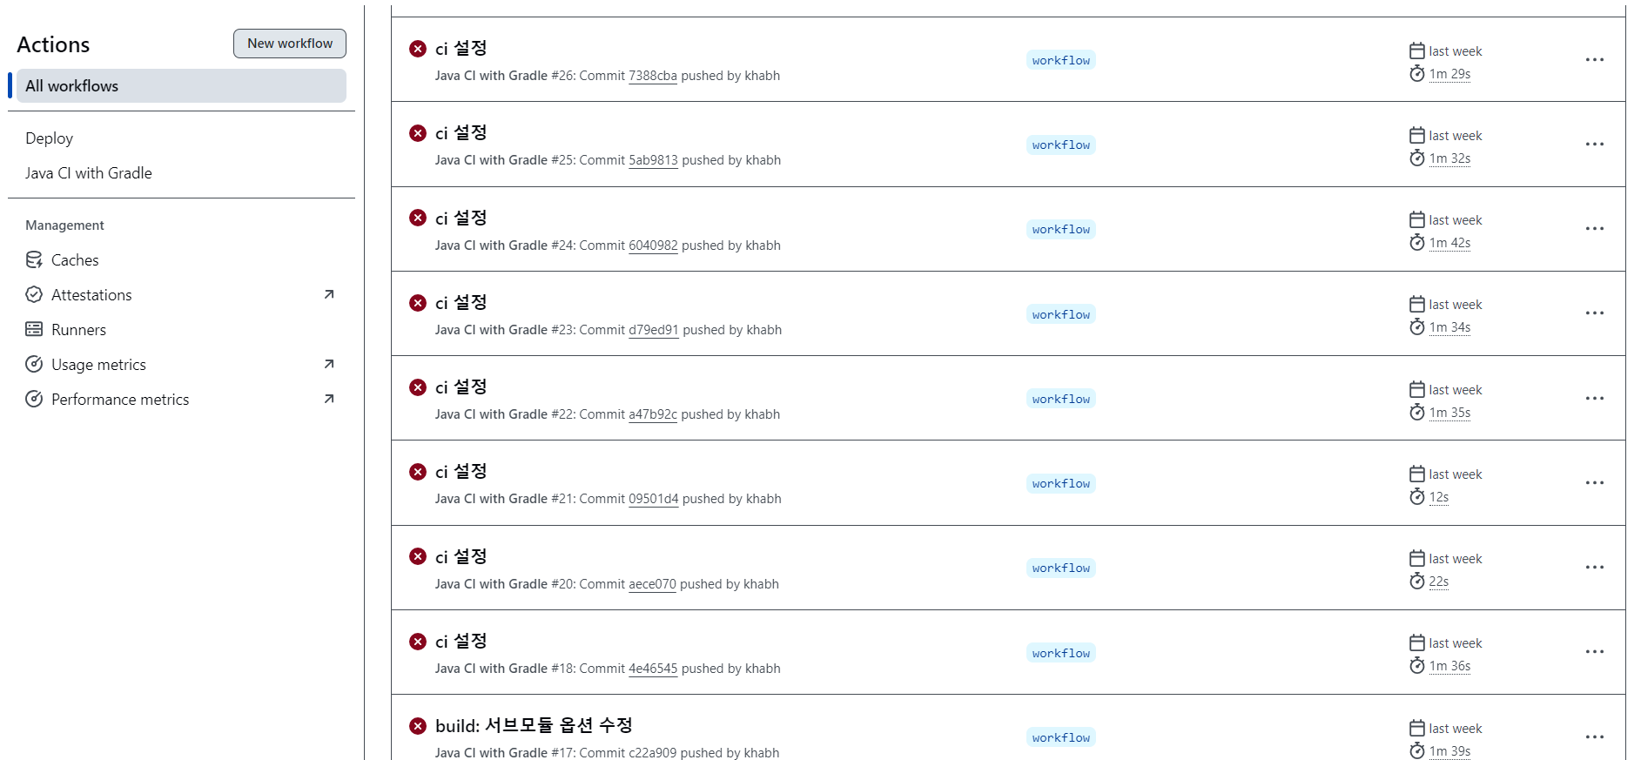
Task: Click the stopwatch icon beside 12s duration
Action: pos(1417,496)
